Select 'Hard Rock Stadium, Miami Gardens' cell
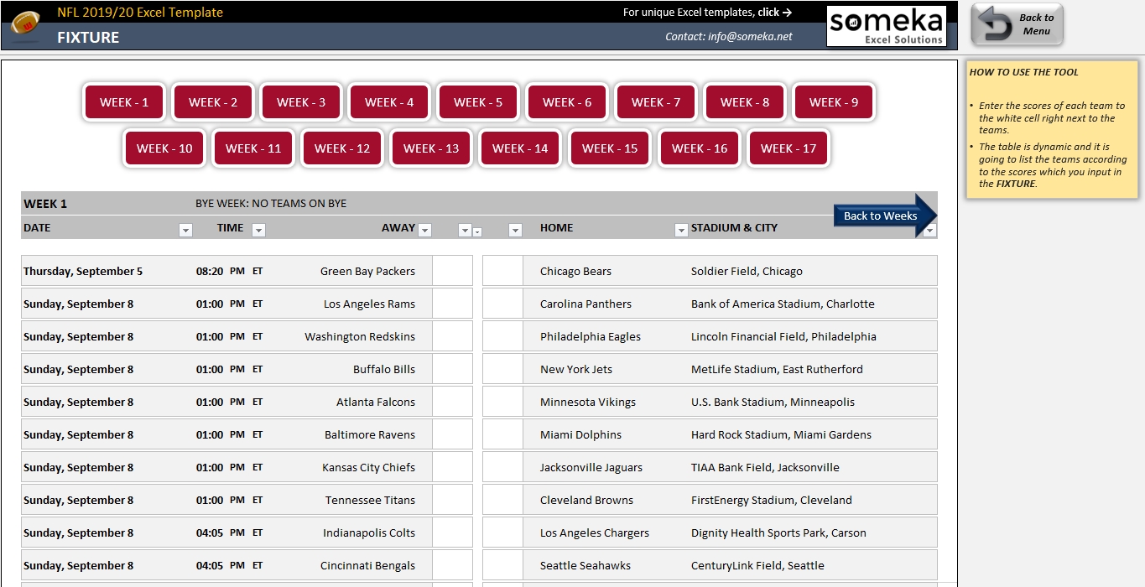This screenshot has height=587, width=1145. pos(781,434)
